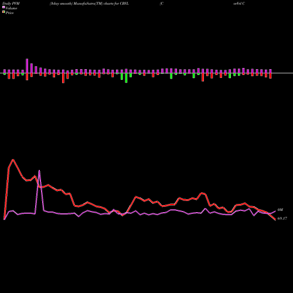293x293 pixels.
Task: Click the Volume legend color swatch
Action: pos(4,8)
